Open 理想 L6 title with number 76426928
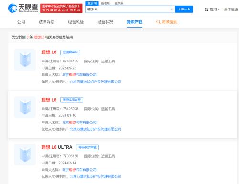239x184 pixels. [49, 100]
